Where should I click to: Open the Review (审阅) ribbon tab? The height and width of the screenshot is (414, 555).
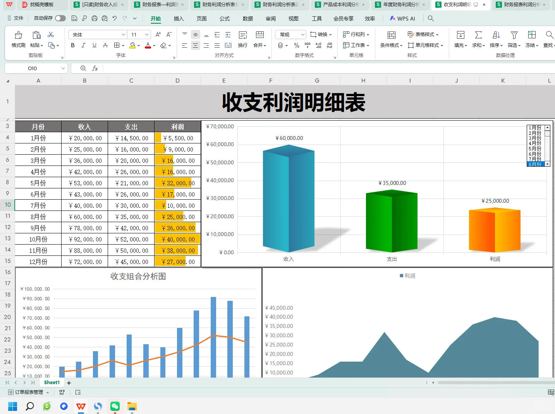point(271,18)
